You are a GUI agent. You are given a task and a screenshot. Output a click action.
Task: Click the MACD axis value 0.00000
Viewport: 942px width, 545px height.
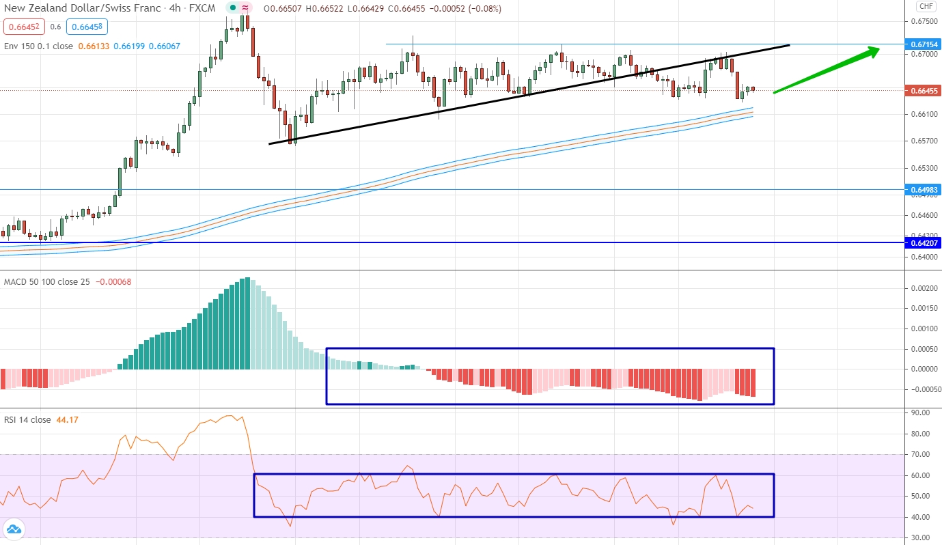tap(923, 369)
